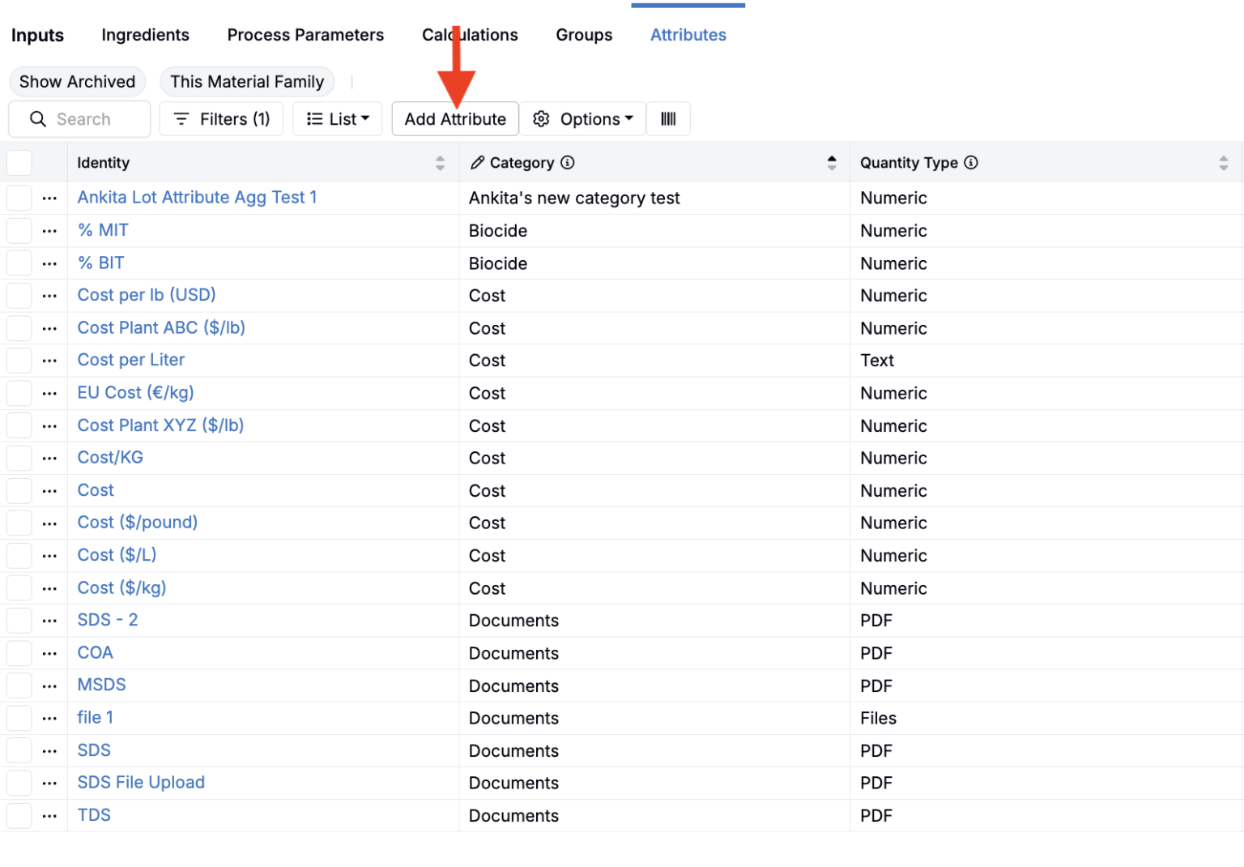Viewport: 1244px width, 867px height.
Task: Open row menu for Cost per Liter
Action: click(49, 361)
